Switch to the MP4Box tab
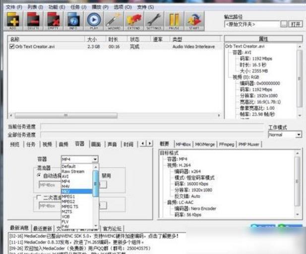 (x=183, y=145)
